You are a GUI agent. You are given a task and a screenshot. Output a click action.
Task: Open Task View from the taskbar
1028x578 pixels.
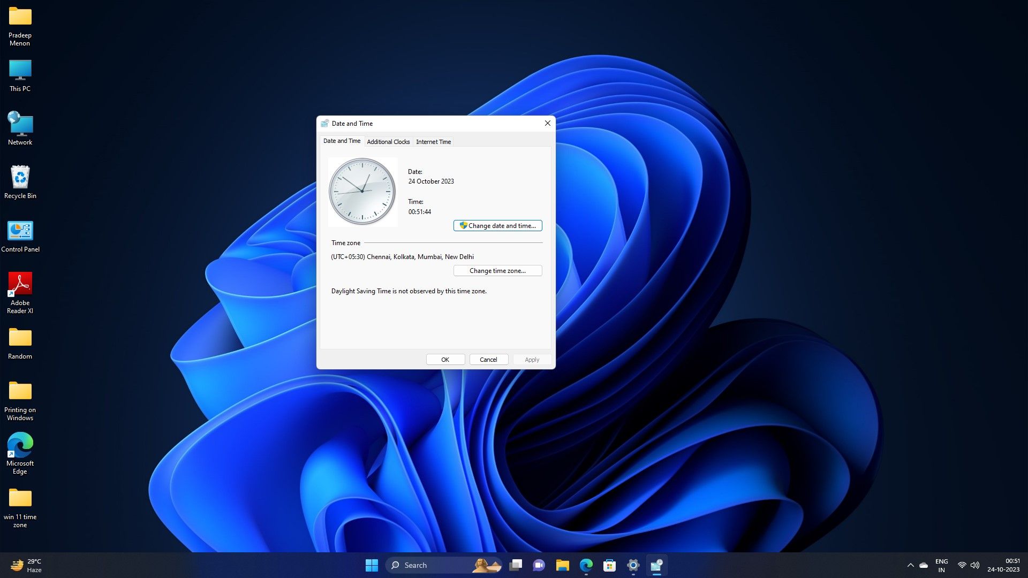[x=516, y=565]
